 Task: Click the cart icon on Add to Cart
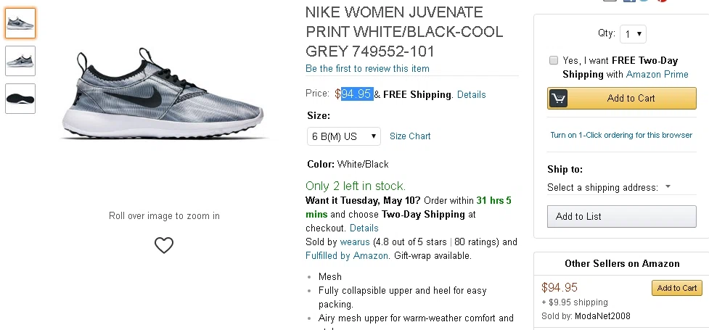(x=559, y=99)
